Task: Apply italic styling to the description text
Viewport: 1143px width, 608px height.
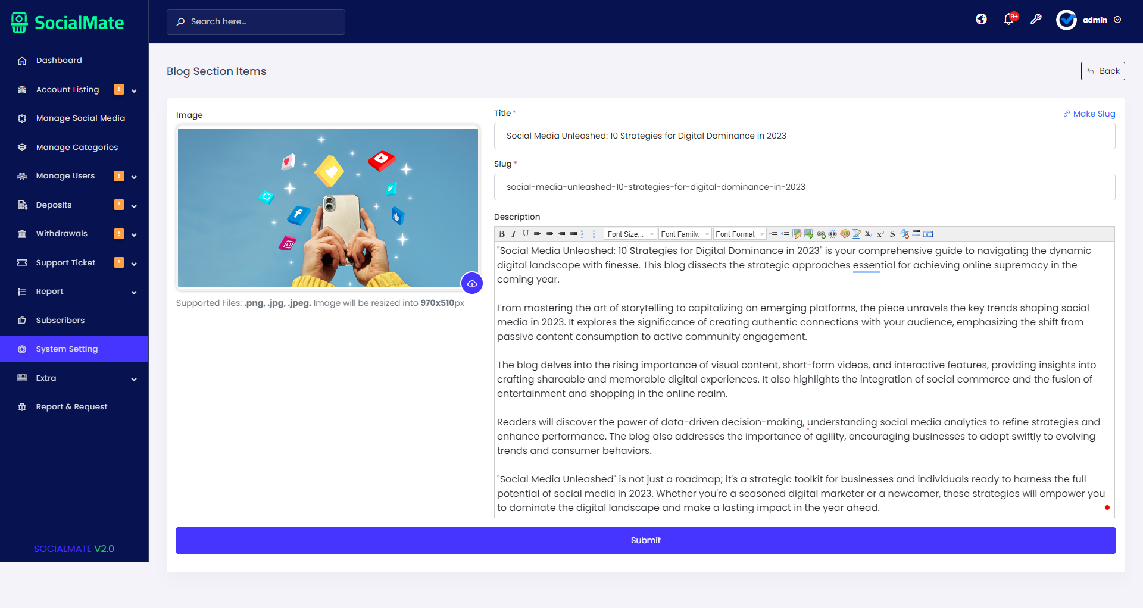Action: click(514, 234)
